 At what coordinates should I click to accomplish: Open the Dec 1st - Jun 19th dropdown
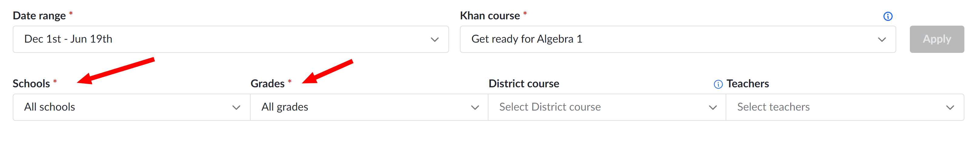[231, 39]
